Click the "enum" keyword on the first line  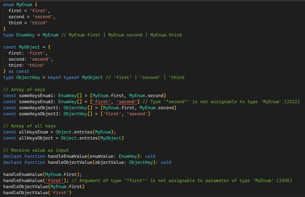pyautogui.click(x=8, y=4)
